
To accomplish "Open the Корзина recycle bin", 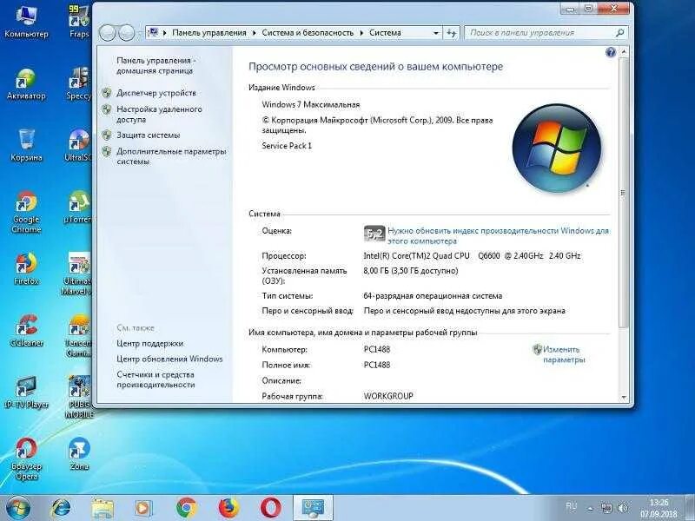I will pos(26,145).
